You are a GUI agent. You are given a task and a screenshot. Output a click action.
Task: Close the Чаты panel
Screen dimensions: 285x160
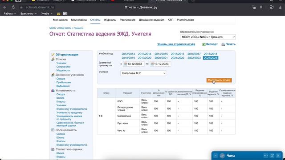click(x=278, y=156)
